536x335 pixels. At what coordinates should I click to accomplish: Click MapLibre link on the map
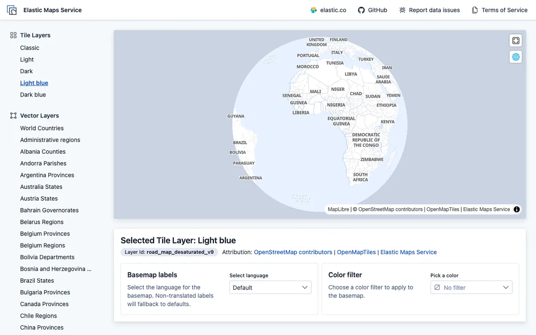pos(339,209)
